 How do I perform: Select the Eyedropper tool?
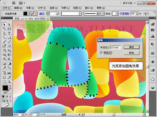click(x=4, y=68)
